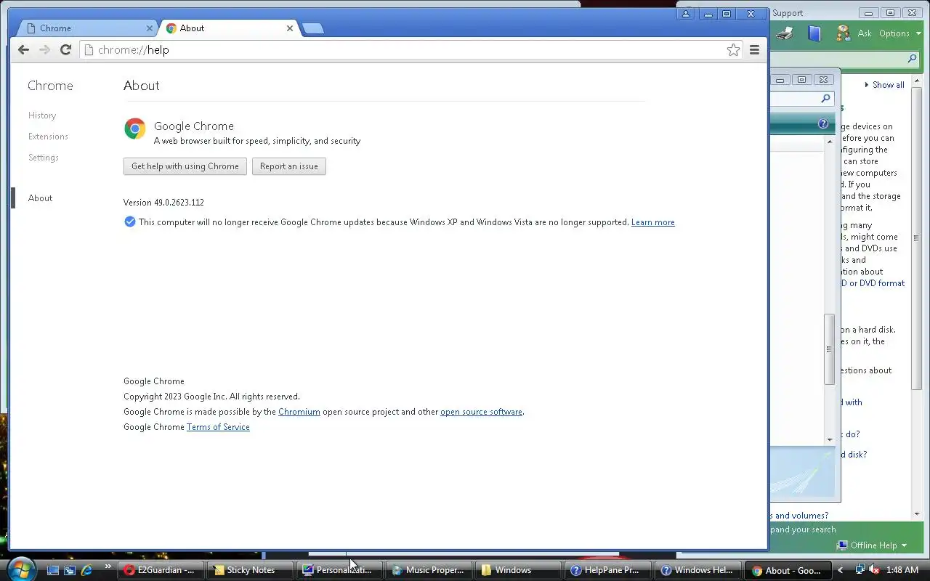930x581 pixels.
Task: Click Ask in Help and Support toolbar
Action: pos(865,33)
